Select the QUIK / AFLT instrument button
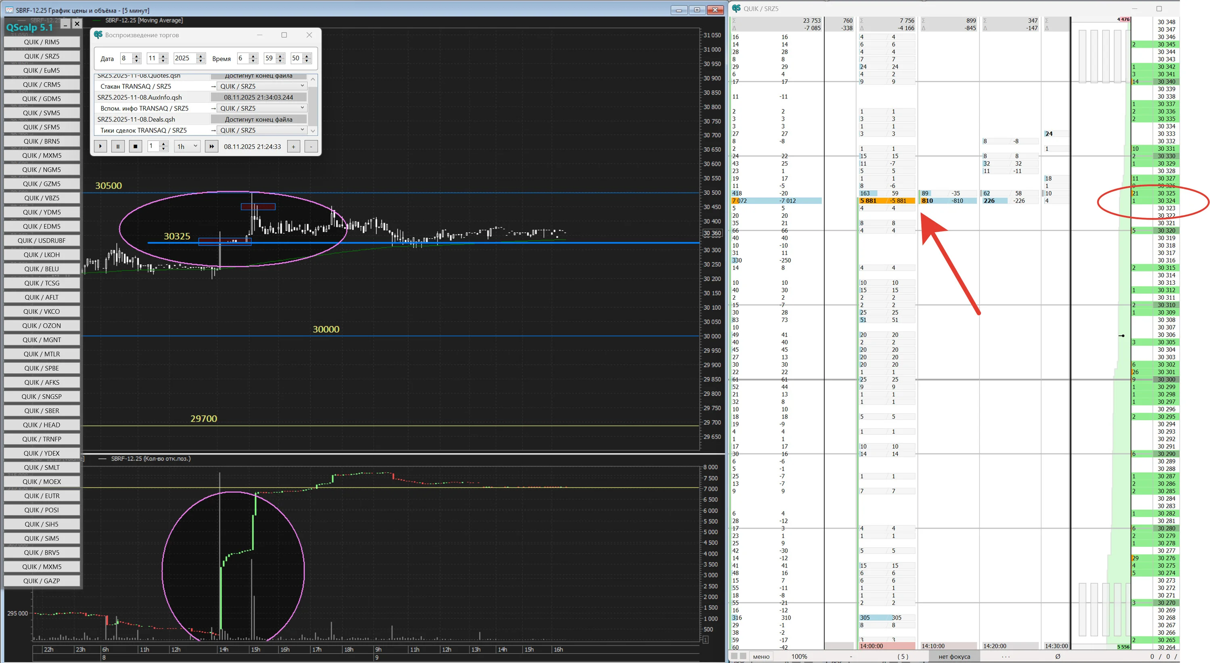 coord(42,297)
